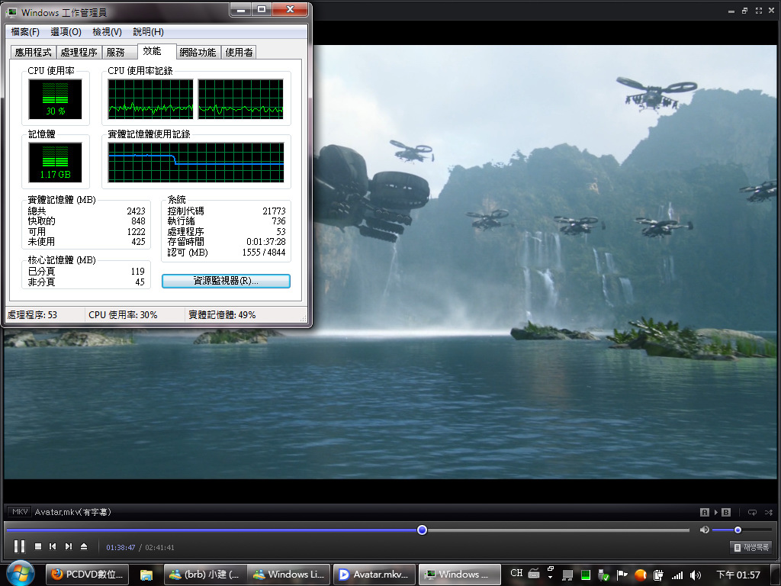Screen dimensions: 781x586
Task: Switch to the 處理程序 tab
Action: [x=79, y=53]
